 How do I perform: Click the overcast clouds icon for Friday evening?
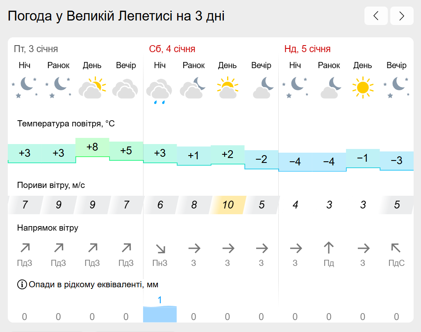(125, 89)
